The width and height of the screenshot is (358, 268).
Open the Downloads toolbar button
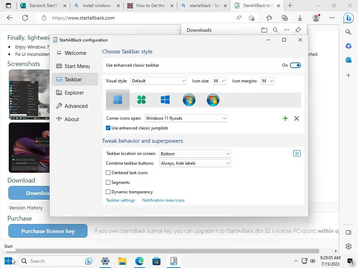[300, 18]
